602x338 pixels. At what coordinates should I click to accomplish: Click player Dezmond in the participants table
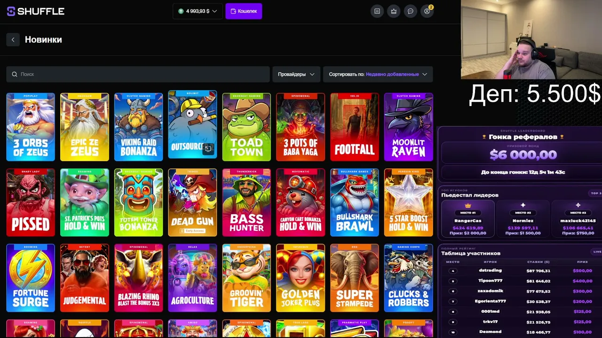click(490, 332)
